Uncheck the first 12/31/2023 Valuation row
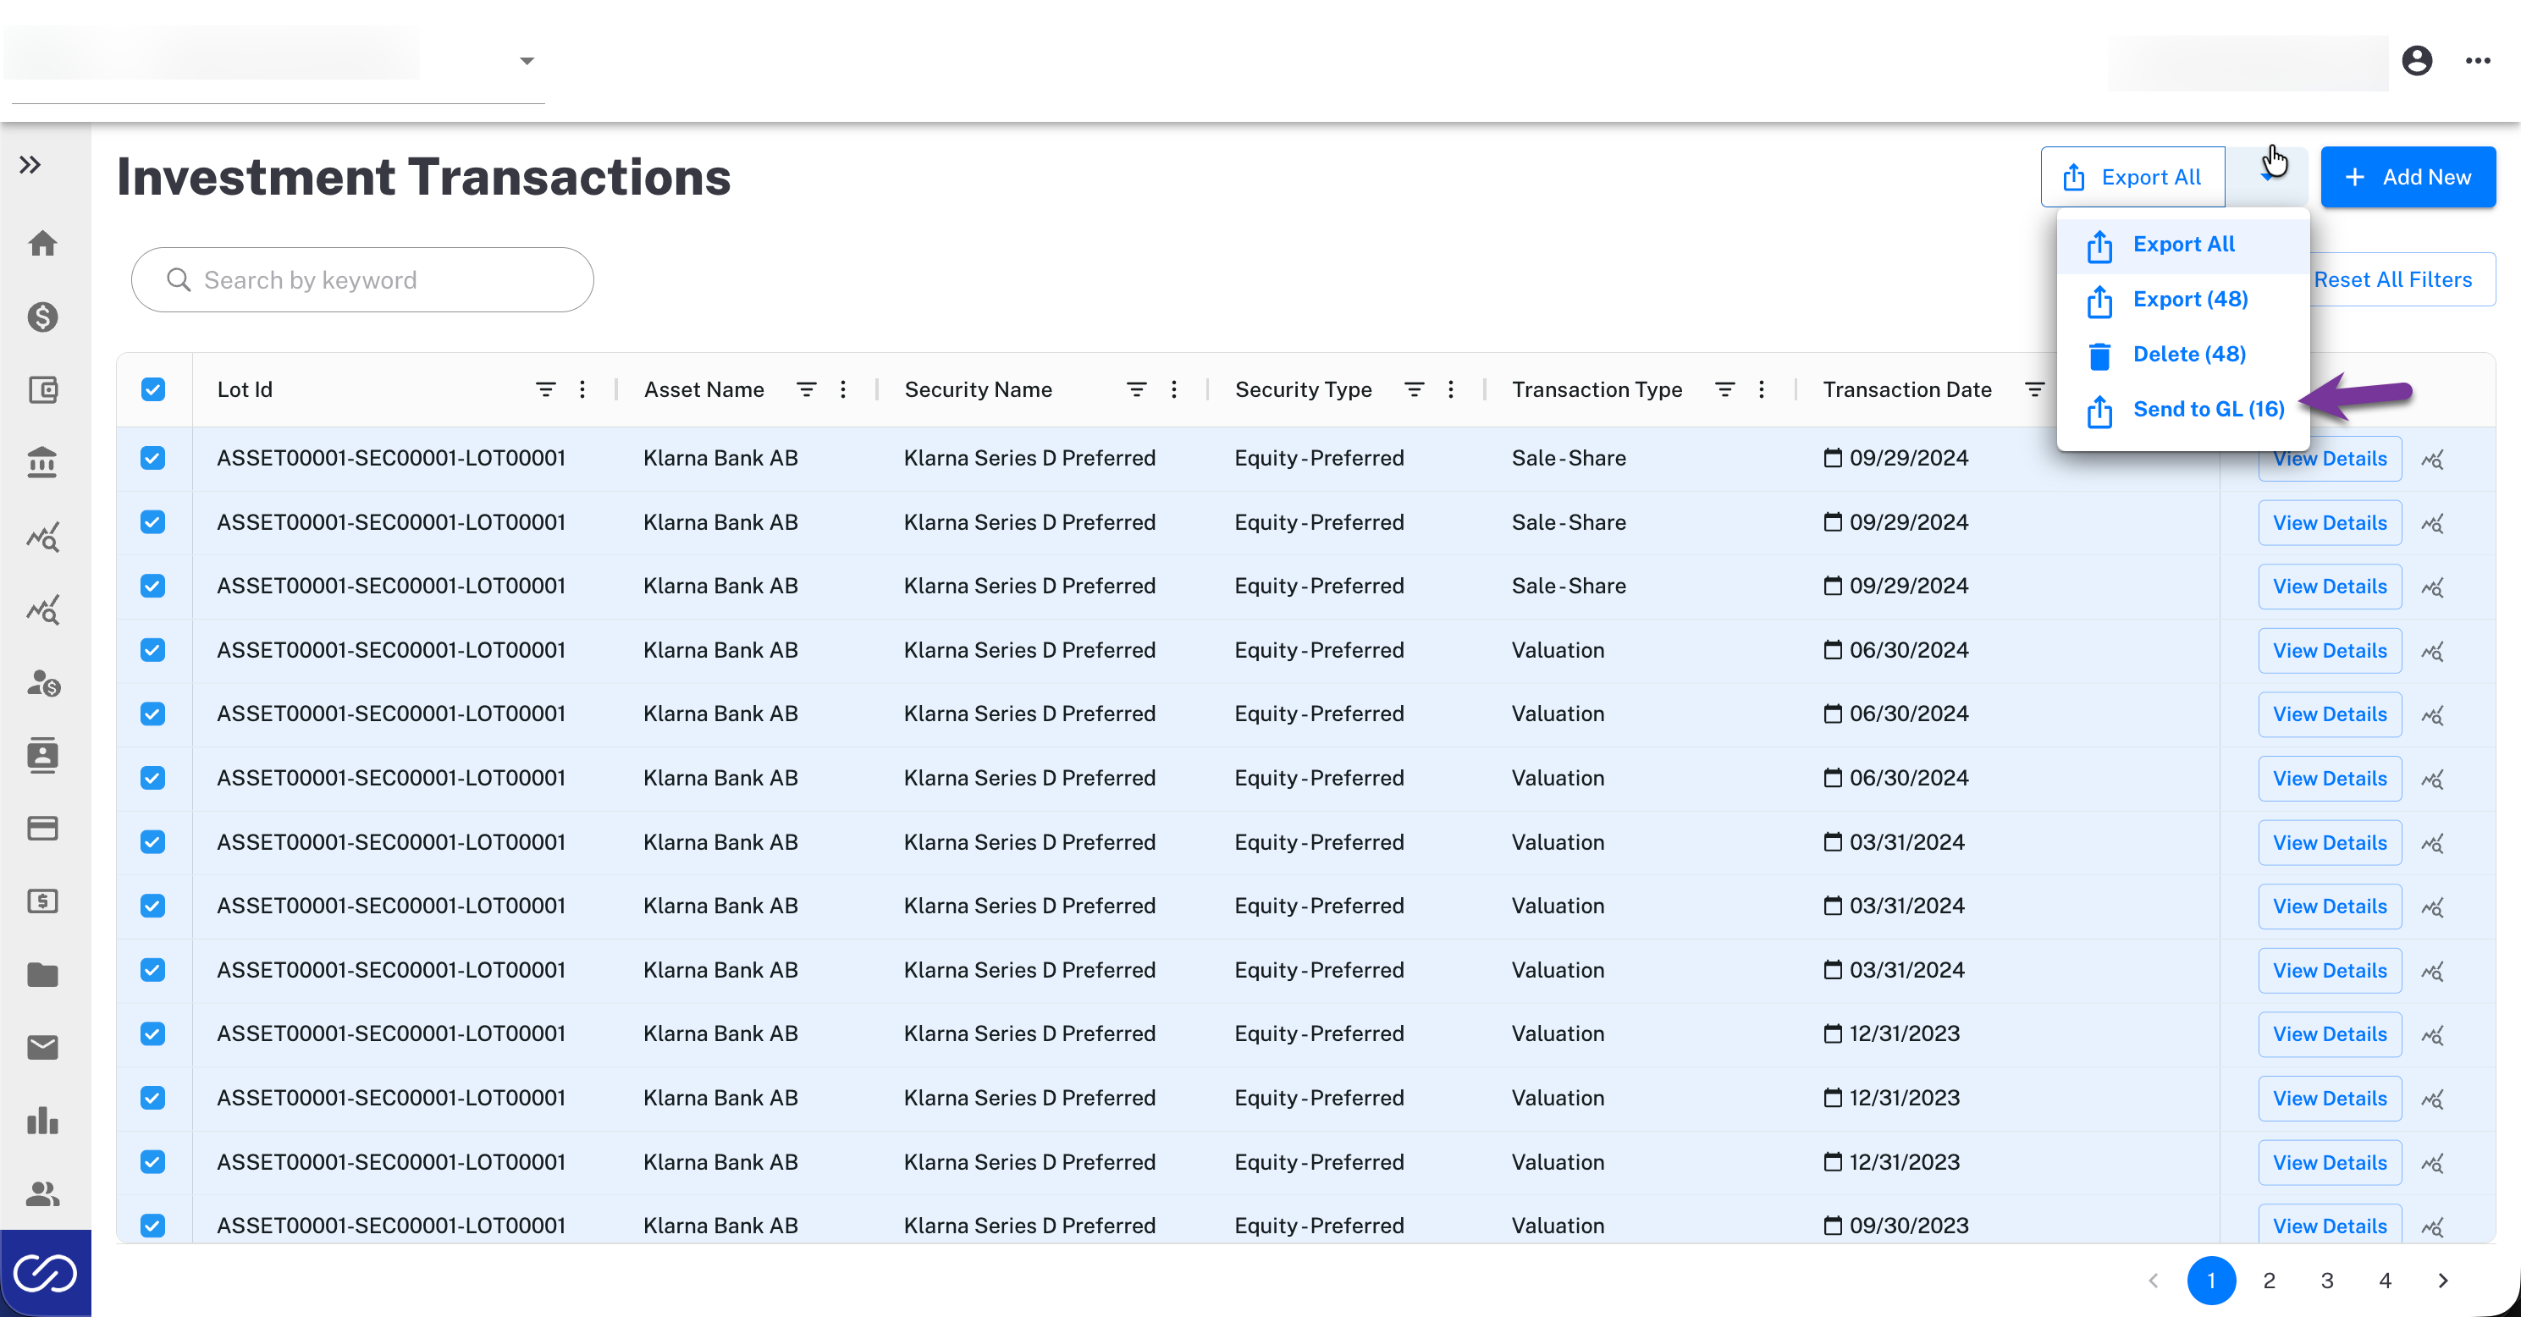The width and height of the screenshot is (2521, 1317). pyautogui.click(x=152, y=1034)
